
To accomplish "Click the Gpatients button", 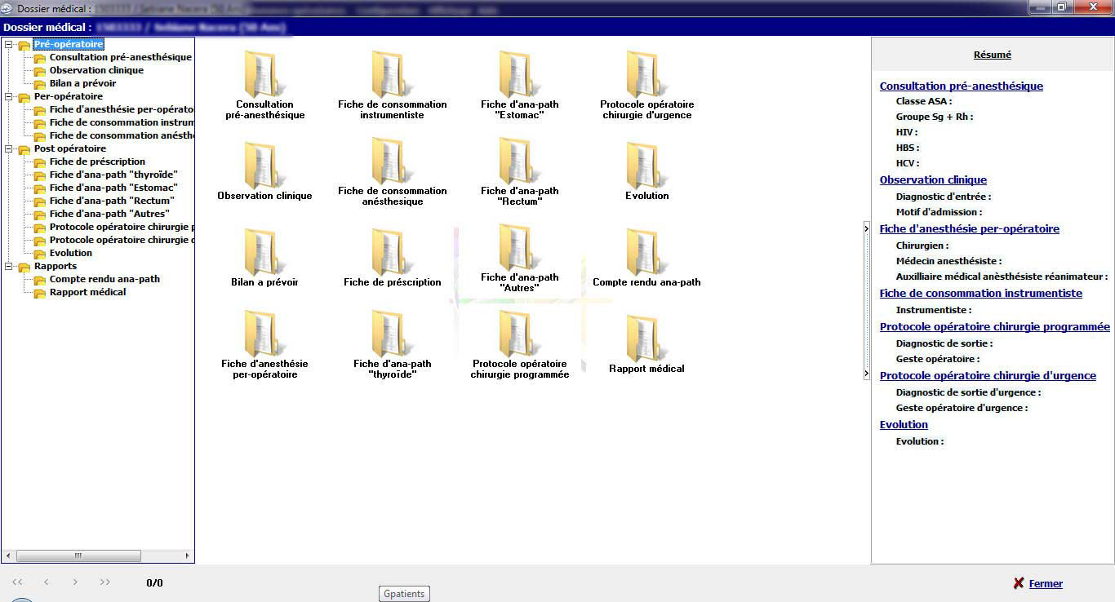I will [404, 594].
